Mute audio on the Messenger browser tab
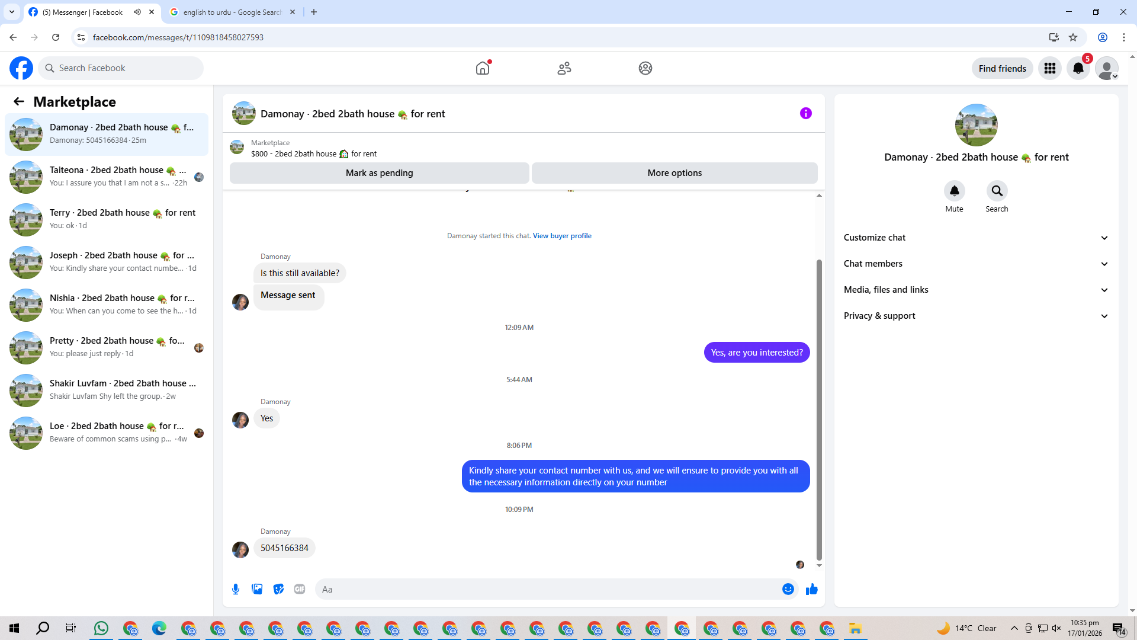 [137, 12]
